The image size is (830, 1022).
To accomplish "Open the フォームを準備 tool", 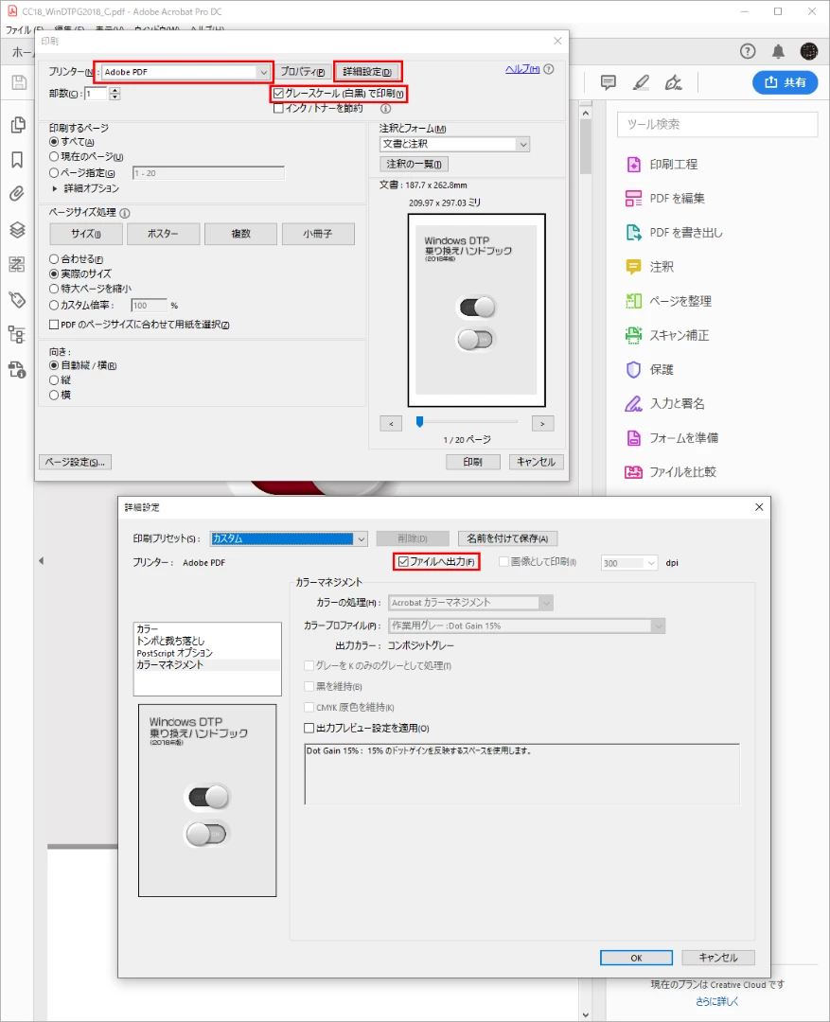I will tap(672, 438).
